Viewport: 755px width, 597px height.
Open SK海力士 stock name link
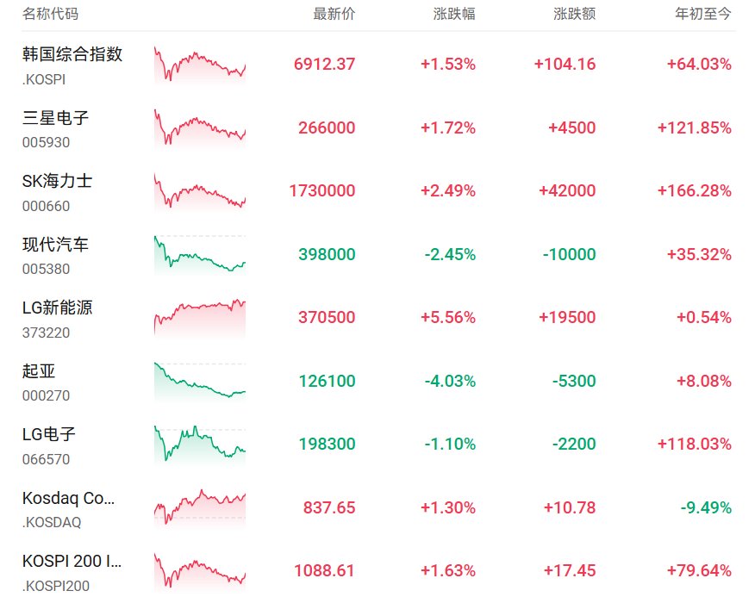(57, 181)
